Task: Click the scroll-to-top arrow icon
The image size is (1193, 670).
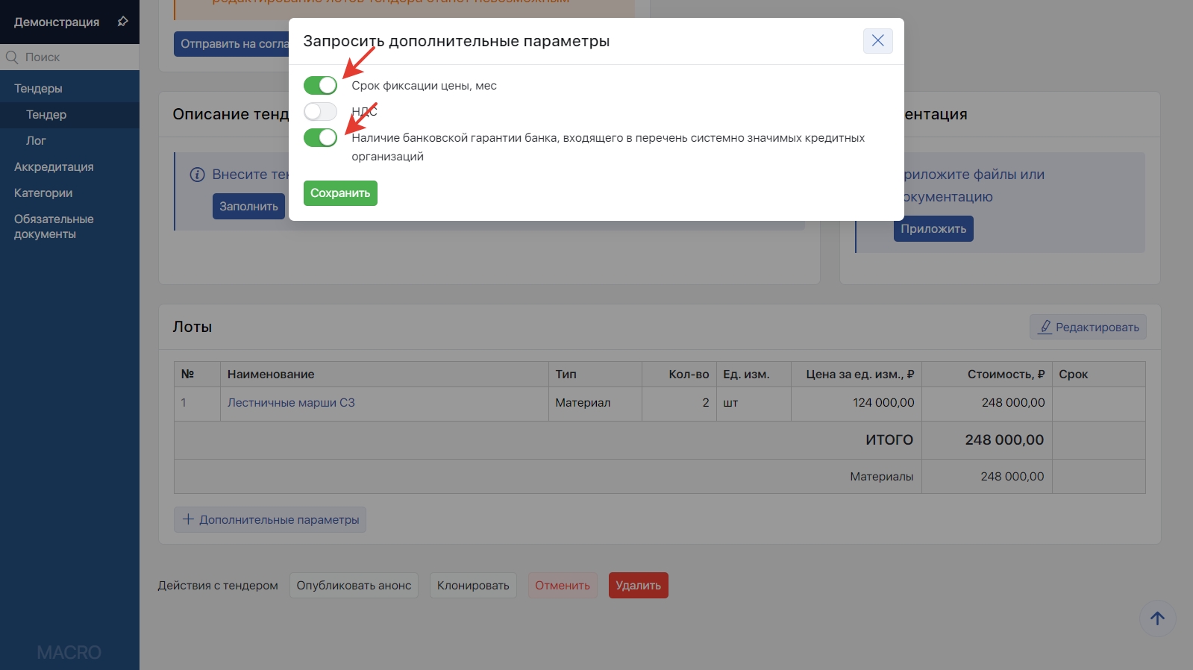Action: [1157, 619]
